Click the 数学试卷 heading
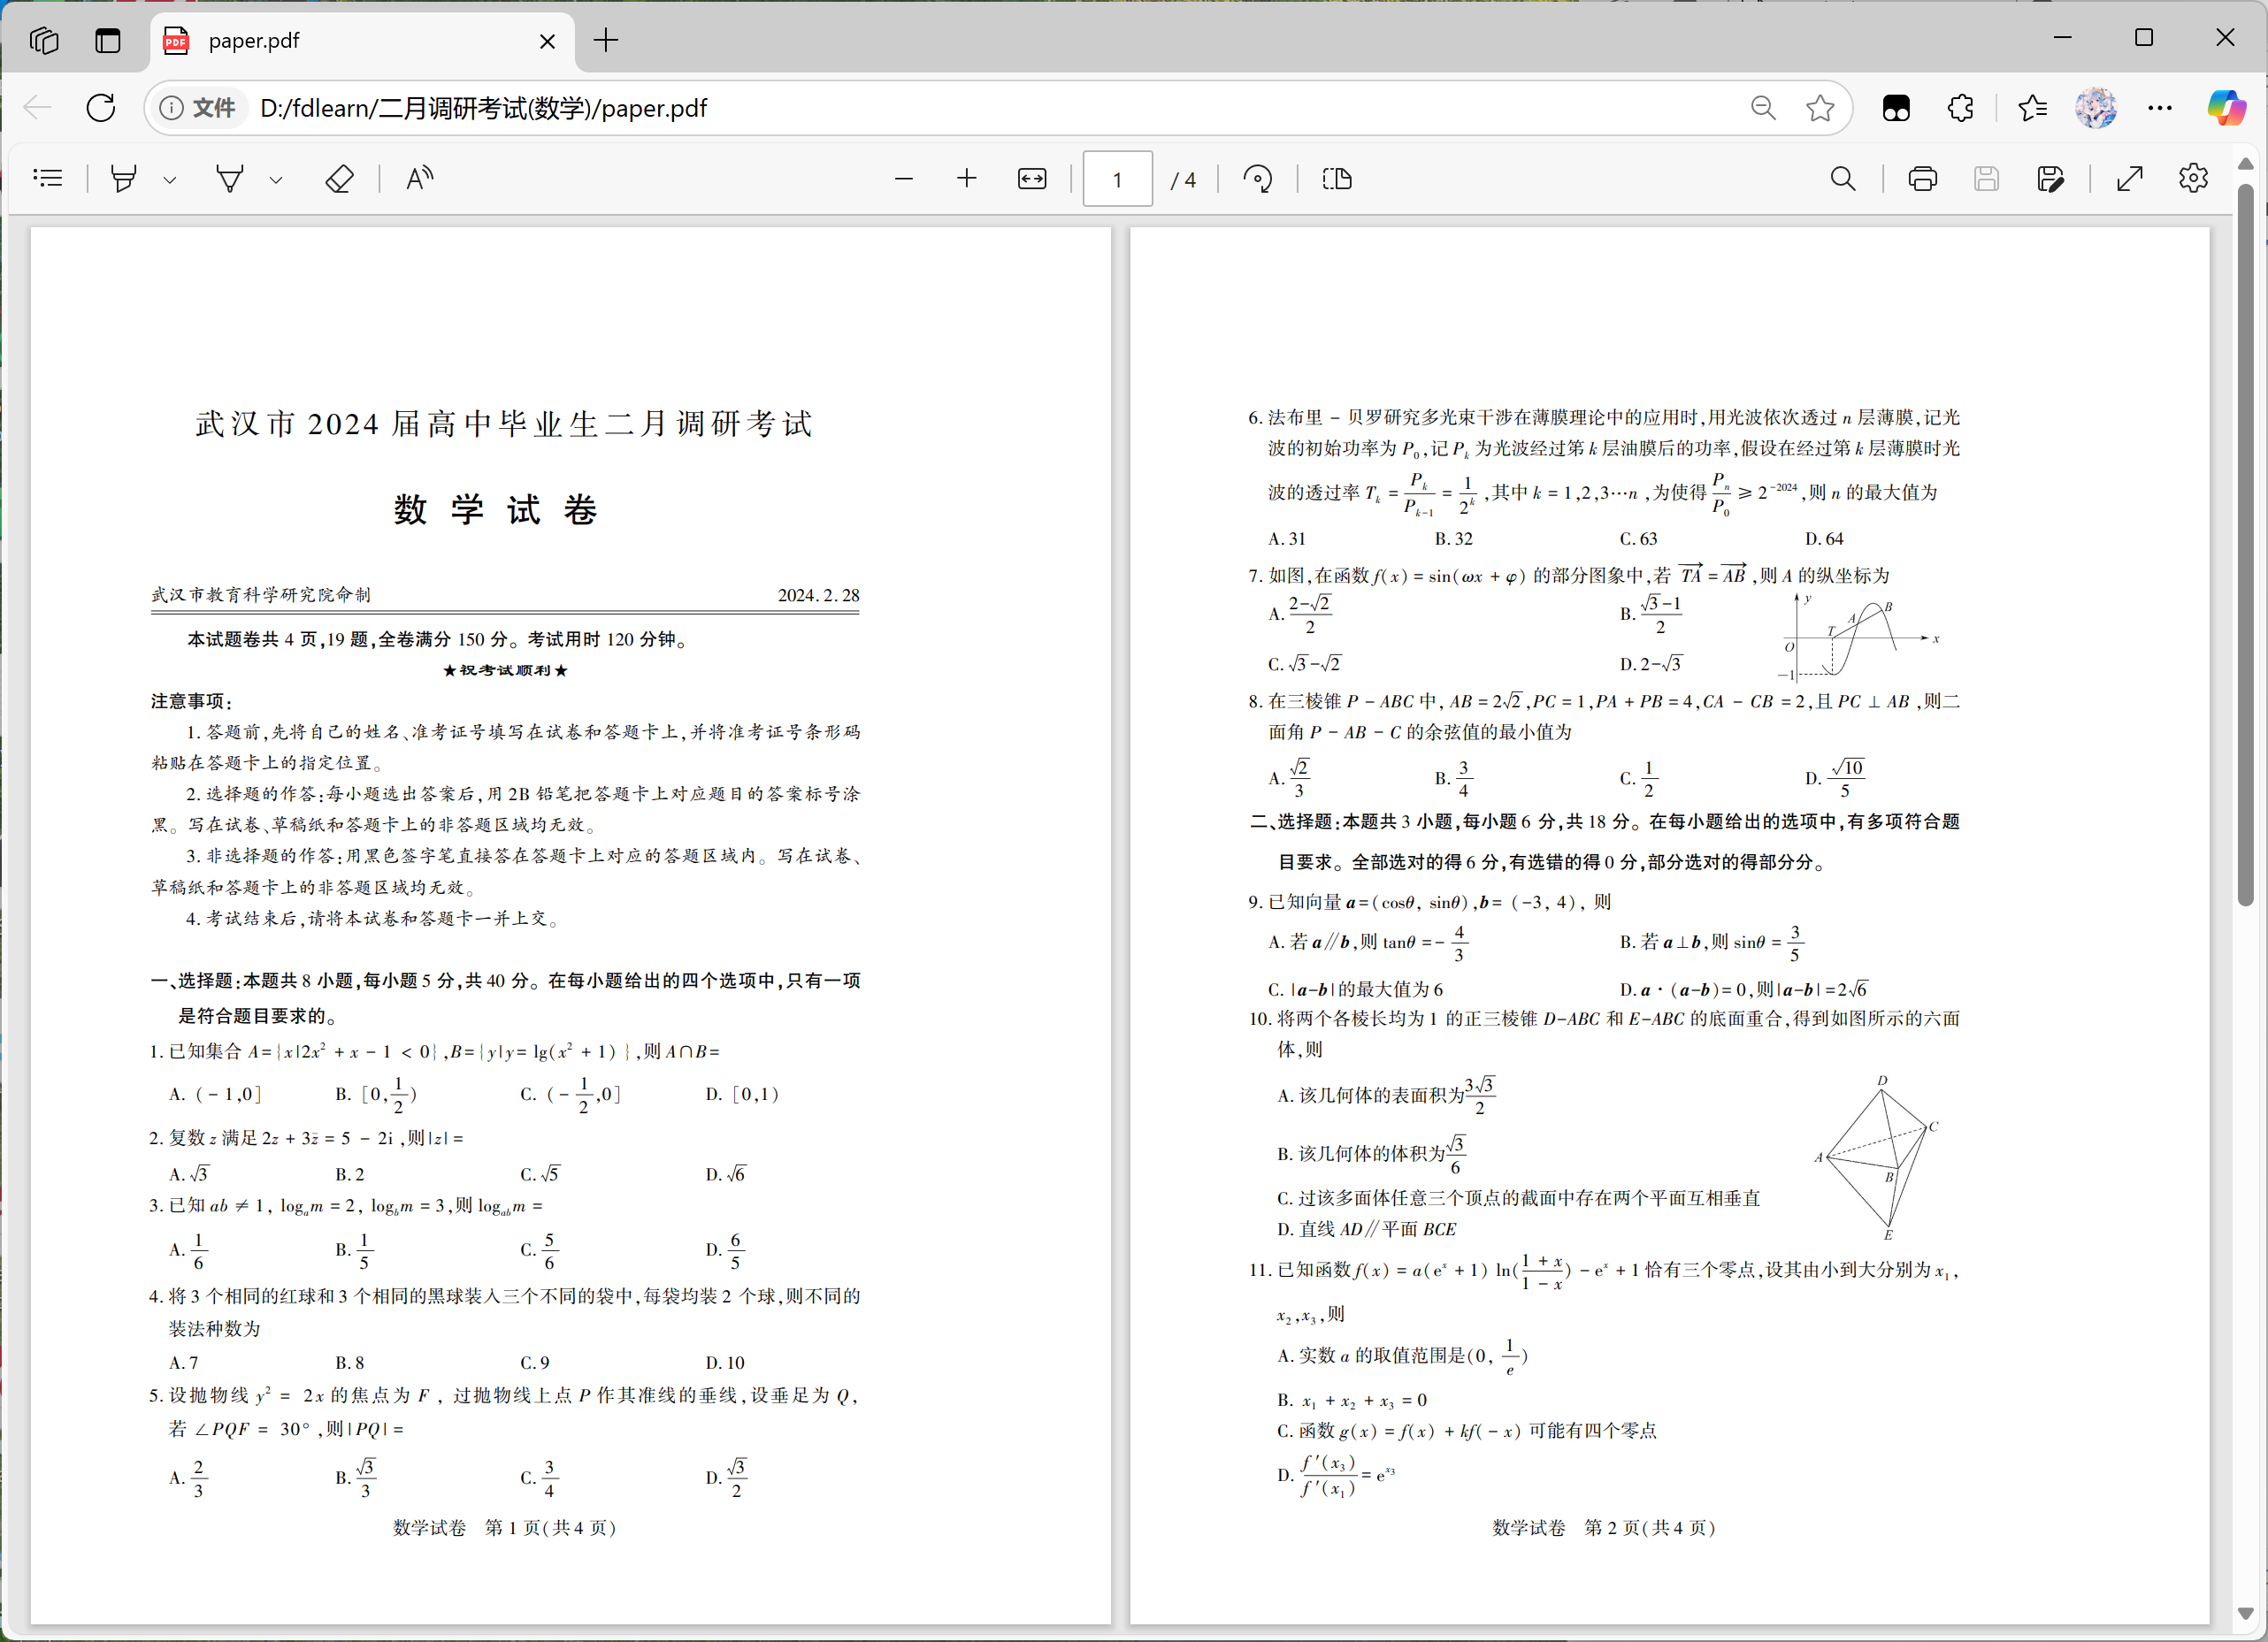 point(496,509)
